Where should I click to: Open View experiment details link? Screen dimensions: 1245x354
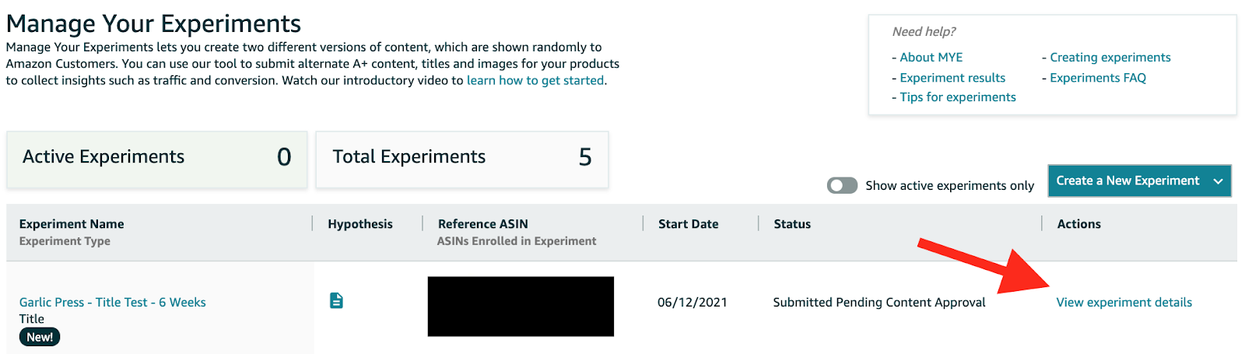(x=1124, y=302)
